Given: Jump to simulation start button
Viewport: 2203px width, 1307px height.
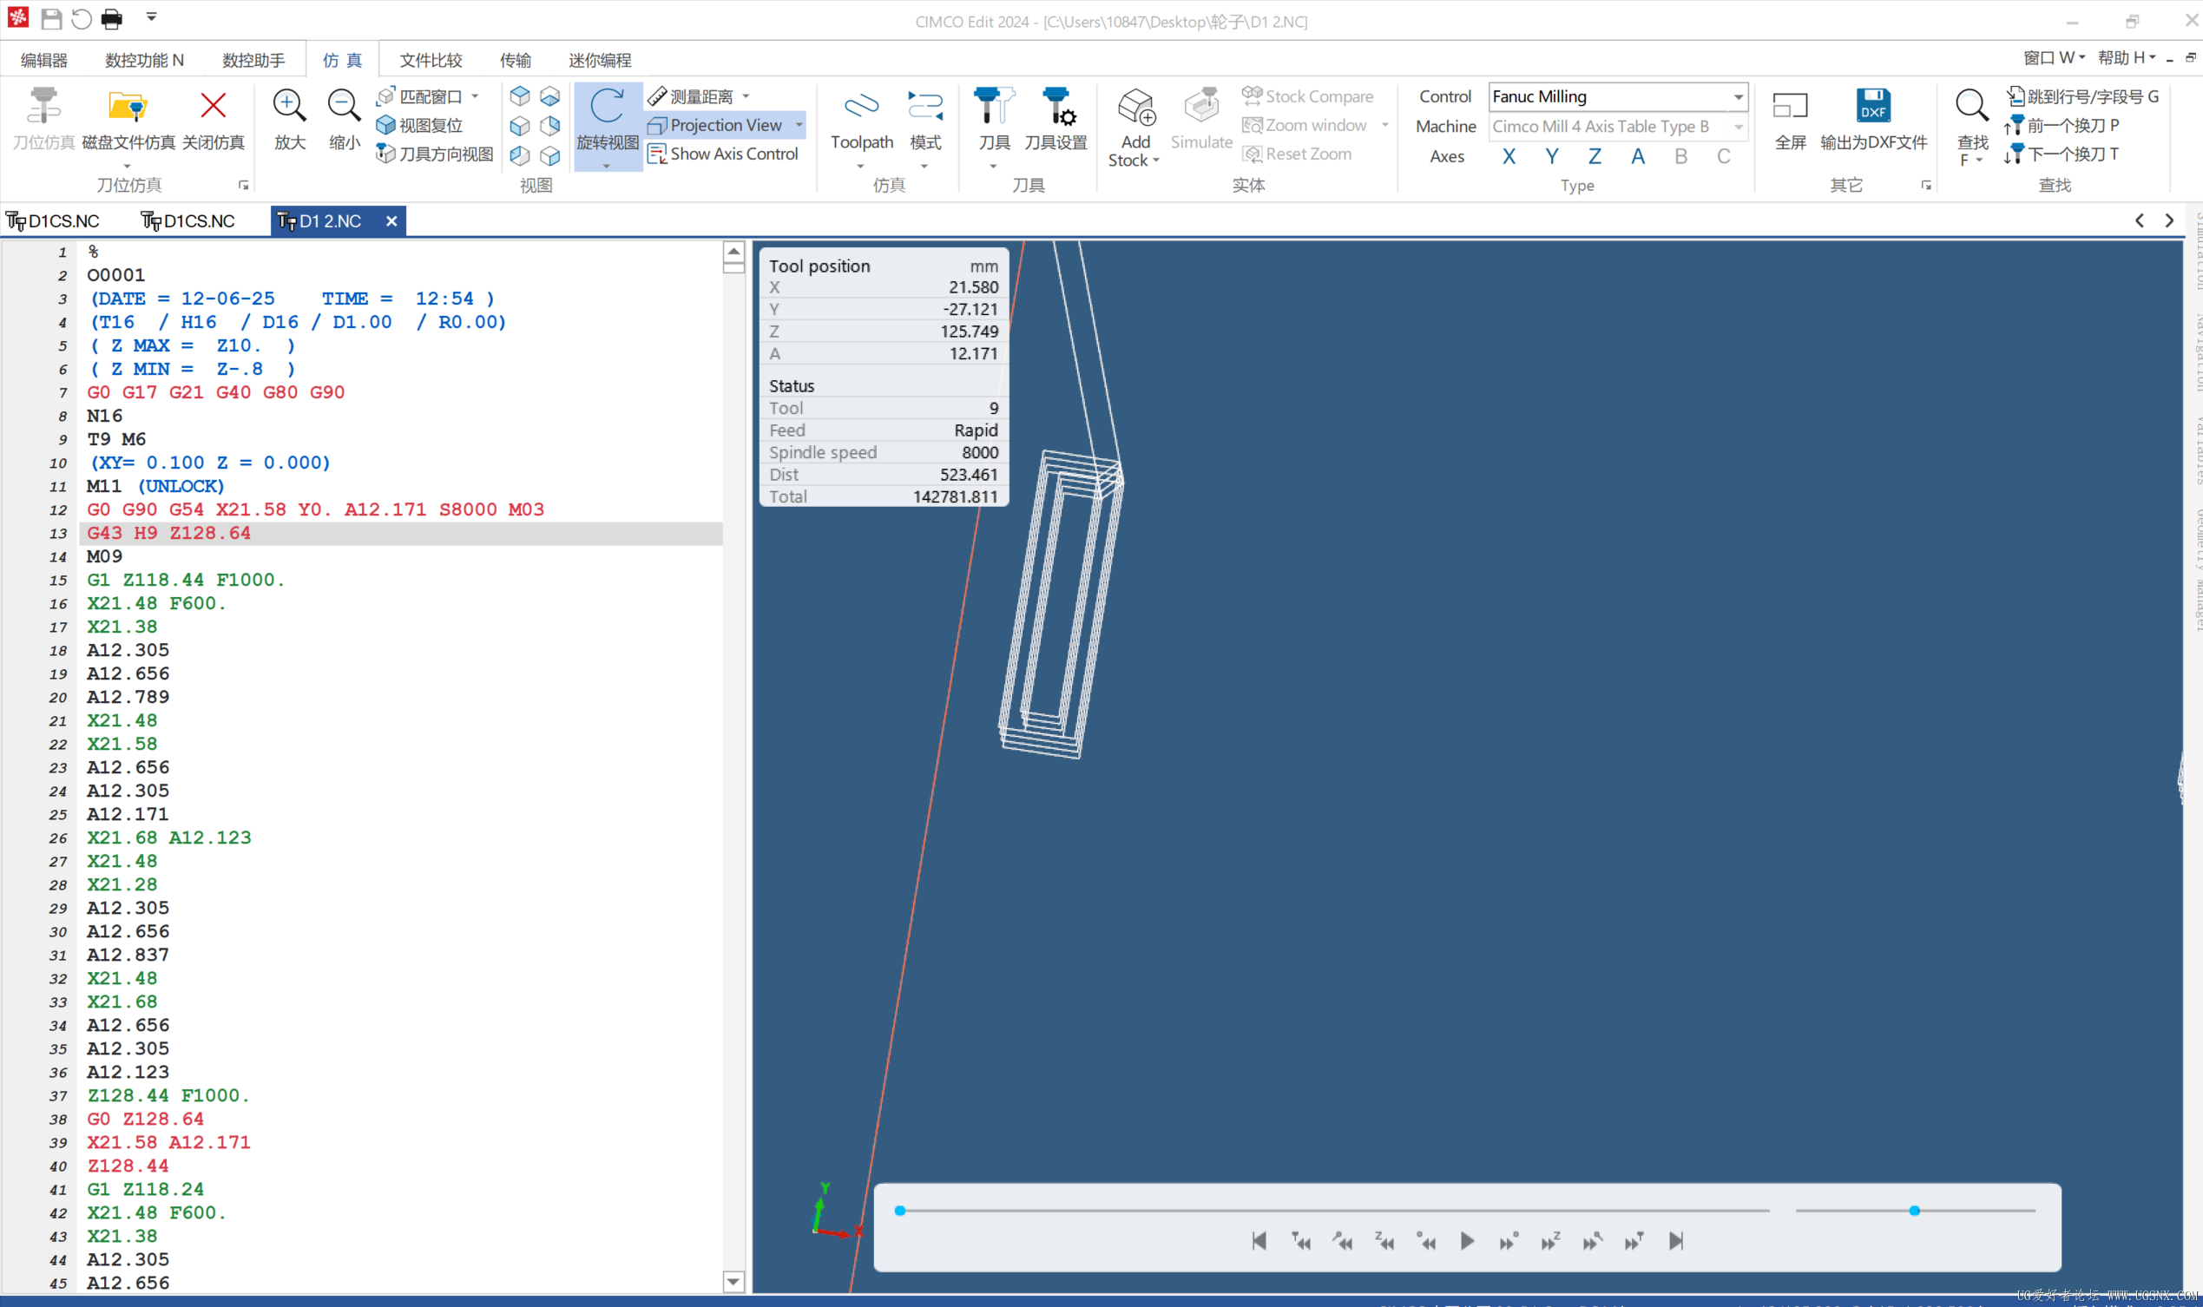Looking at the screenshot, I should coord(1259,1241).
